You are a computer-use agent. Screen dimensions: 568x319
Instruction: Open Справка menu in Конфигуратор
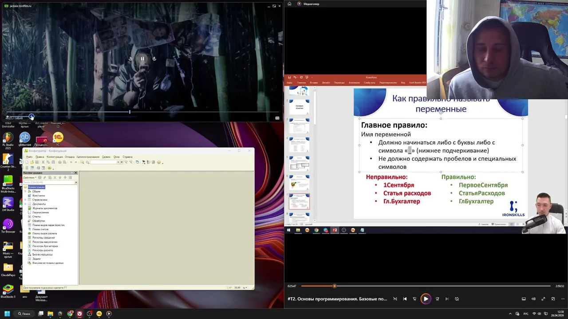pos(127,157)
